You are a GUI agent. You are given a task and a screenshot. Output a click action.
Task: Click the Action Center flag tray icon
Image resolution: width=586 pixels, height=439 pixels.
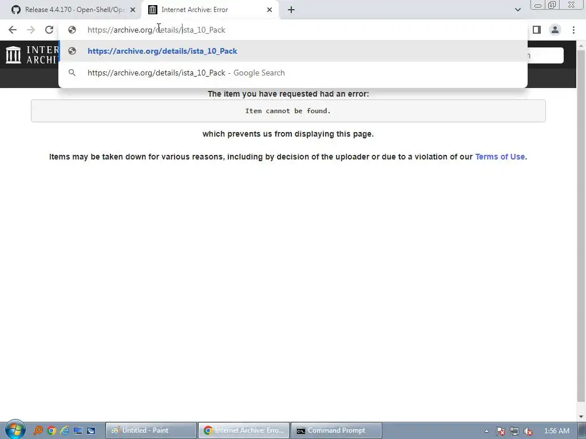coord(501,431)
